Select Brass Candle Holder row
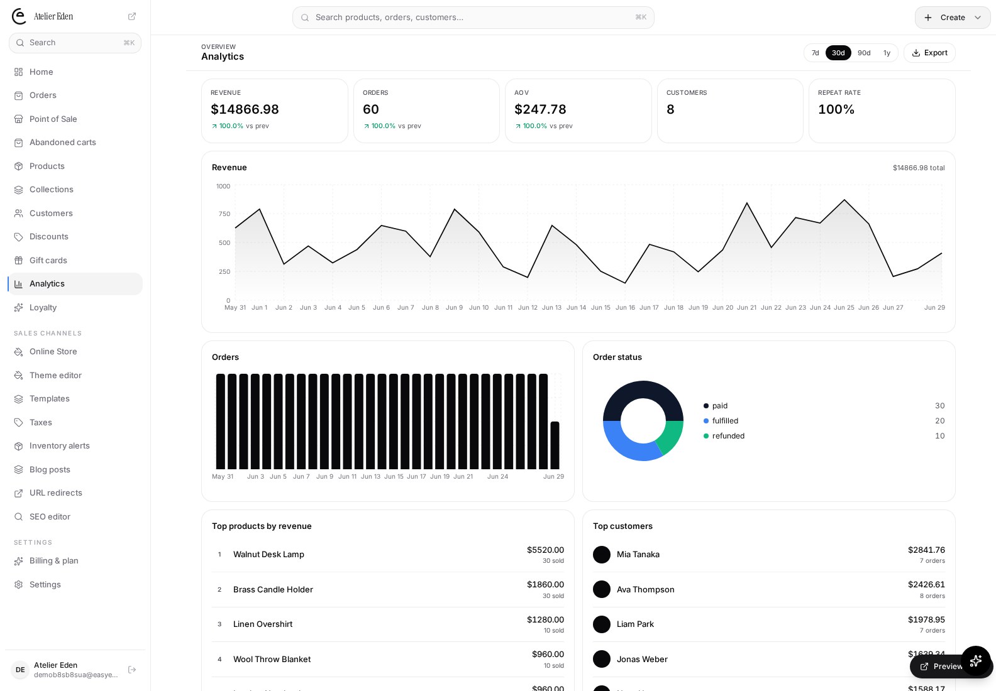Image resolution: width=996 pixels, height=691 pixels. pyautogui.click(x=388, y=590)
